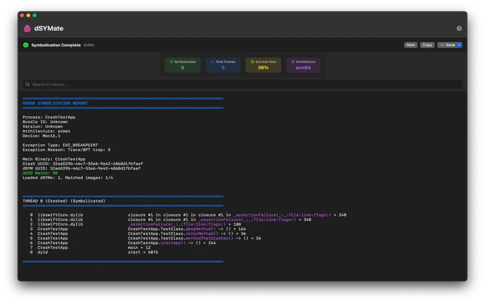
Task: Click the dyld image name in frame 8
Action: click(43, 252)
